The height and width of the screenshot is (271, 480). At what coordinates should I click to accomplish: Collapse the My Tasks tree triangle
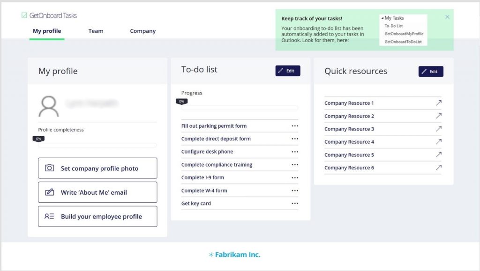click(x=382, y=18)
